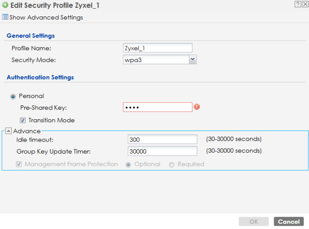The height and width of the screenshot is (229, 309).
Task: Click the red error icon beside Pre-Shared Key
Action: (x=197, y=107)
